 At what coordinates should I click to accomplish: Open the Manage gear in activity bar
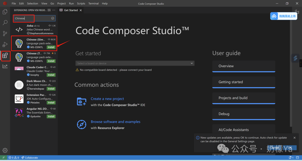point(5,150)
